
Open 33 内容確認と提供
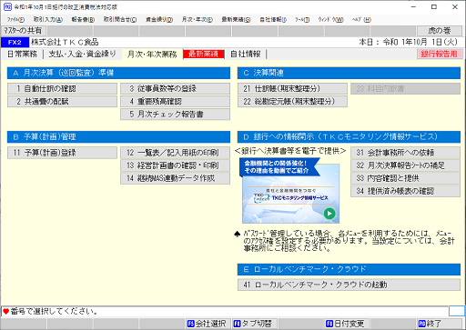click(x=405, y=178)
